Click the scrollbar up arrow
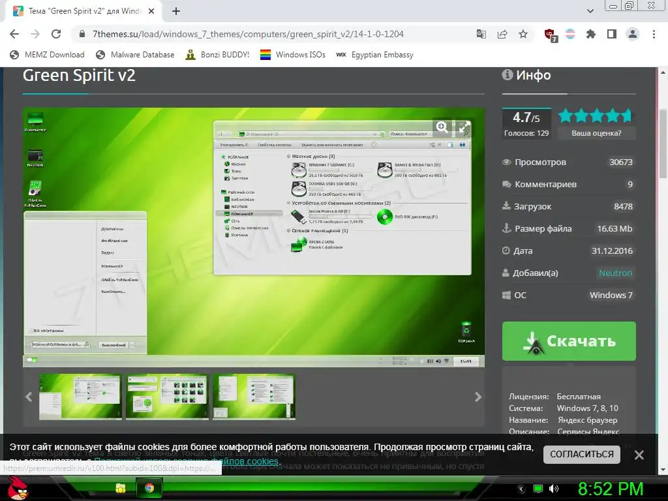 point(663,72)
